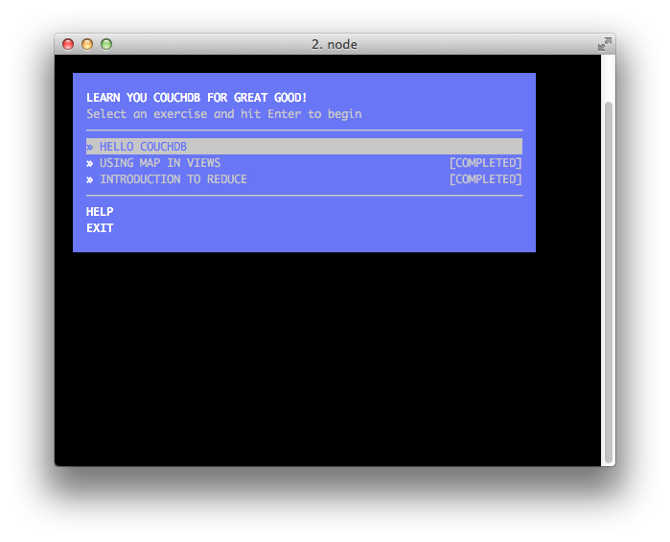670x542 pixels.
Task: Choose the EXIT menu entry
Action: 100,228
